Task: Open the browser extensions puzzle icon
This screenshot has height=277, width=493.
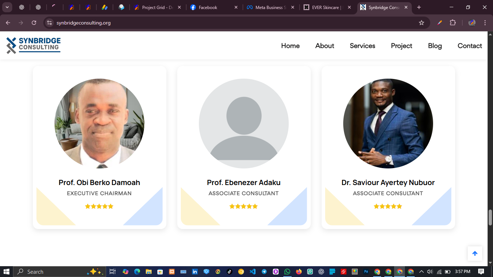Action: pyautogui.click(x=453, y=22)
